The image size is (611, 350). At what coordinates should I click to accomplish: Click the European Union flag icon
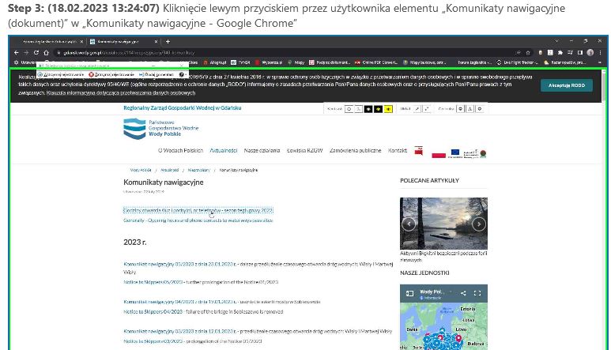pyautogui.click(x=456, y=151)
